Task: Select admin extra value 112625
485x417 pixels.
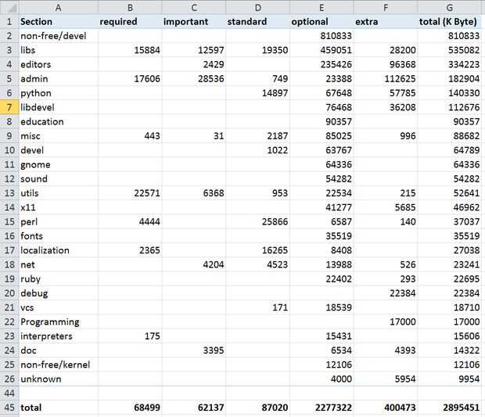Action: pyautogui.click(x=386, y=79)
